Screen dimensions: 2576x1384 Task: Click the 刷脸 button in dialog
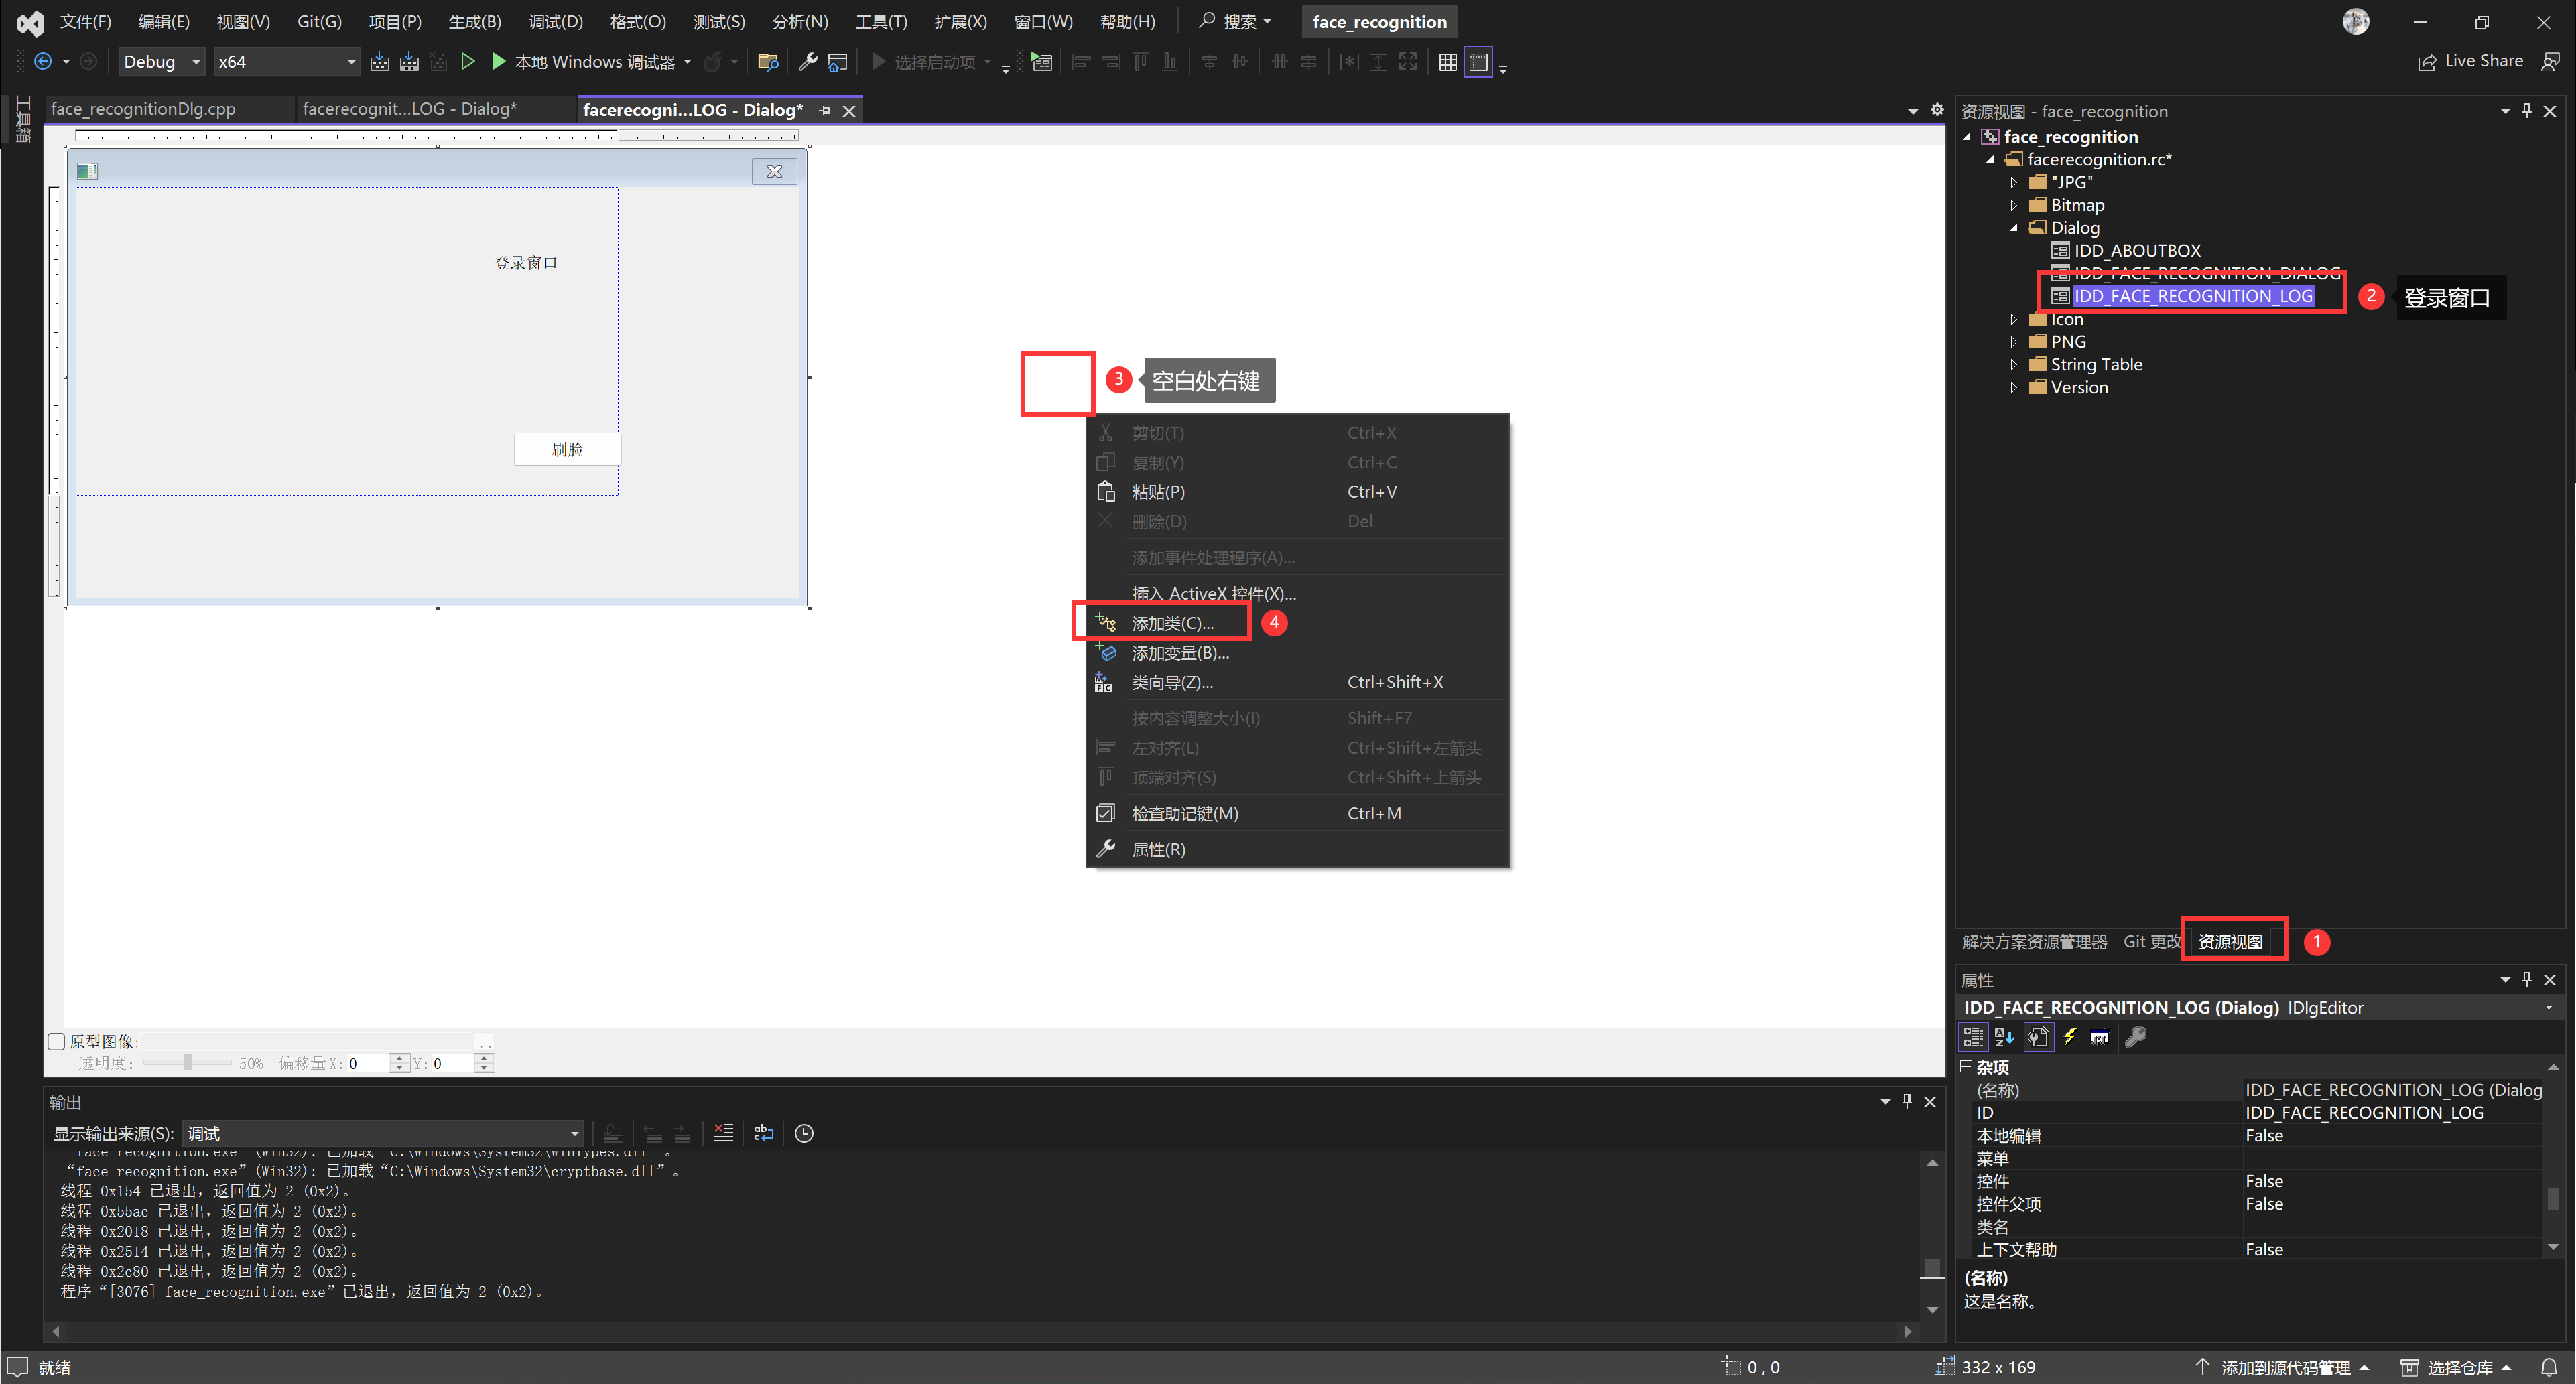[567, 449]
